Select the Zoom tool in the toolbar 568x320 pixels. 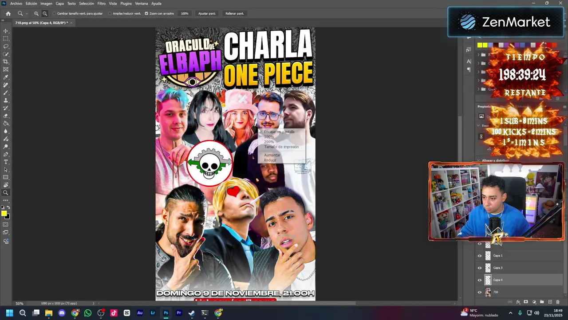click(6, 193)
